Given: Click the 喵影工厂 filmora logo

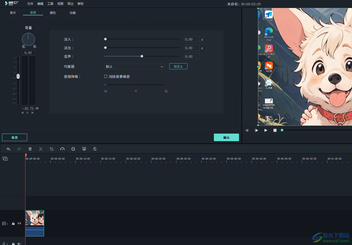Looking at the screenshot, I should click(x=12, y=3).
